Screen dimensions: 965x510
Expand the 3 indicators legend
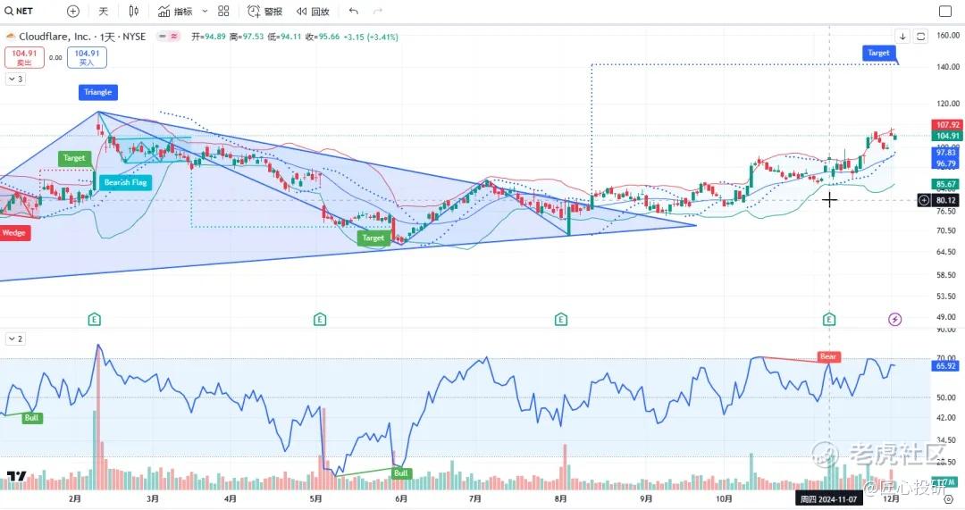coord(15,79)
